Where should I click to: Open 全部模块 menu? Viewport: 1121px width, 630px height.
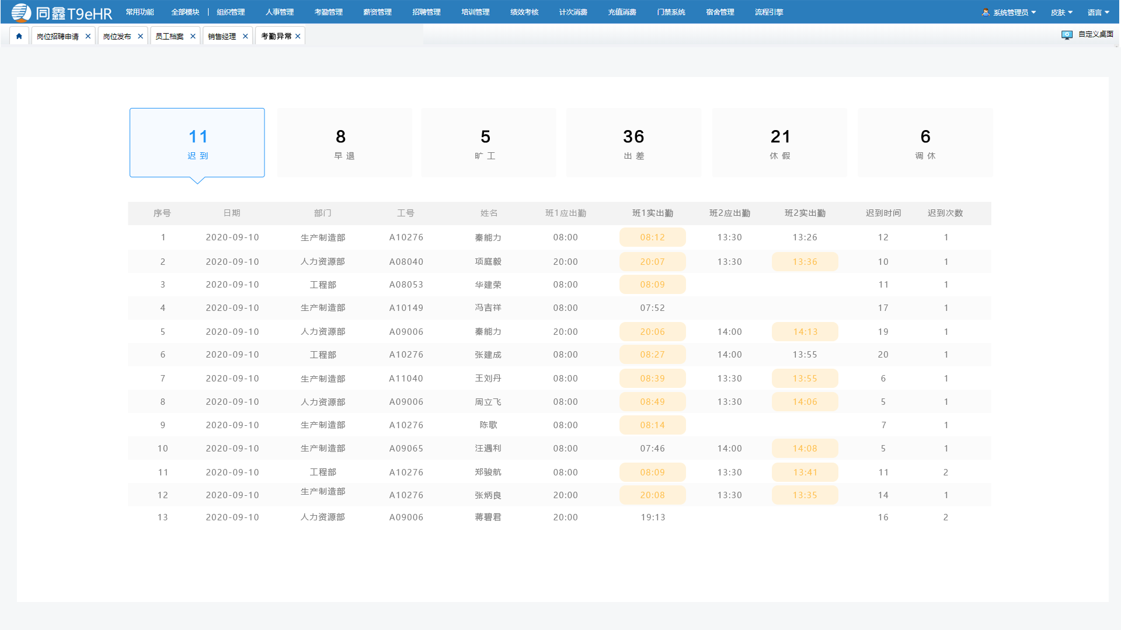[185, 12]
